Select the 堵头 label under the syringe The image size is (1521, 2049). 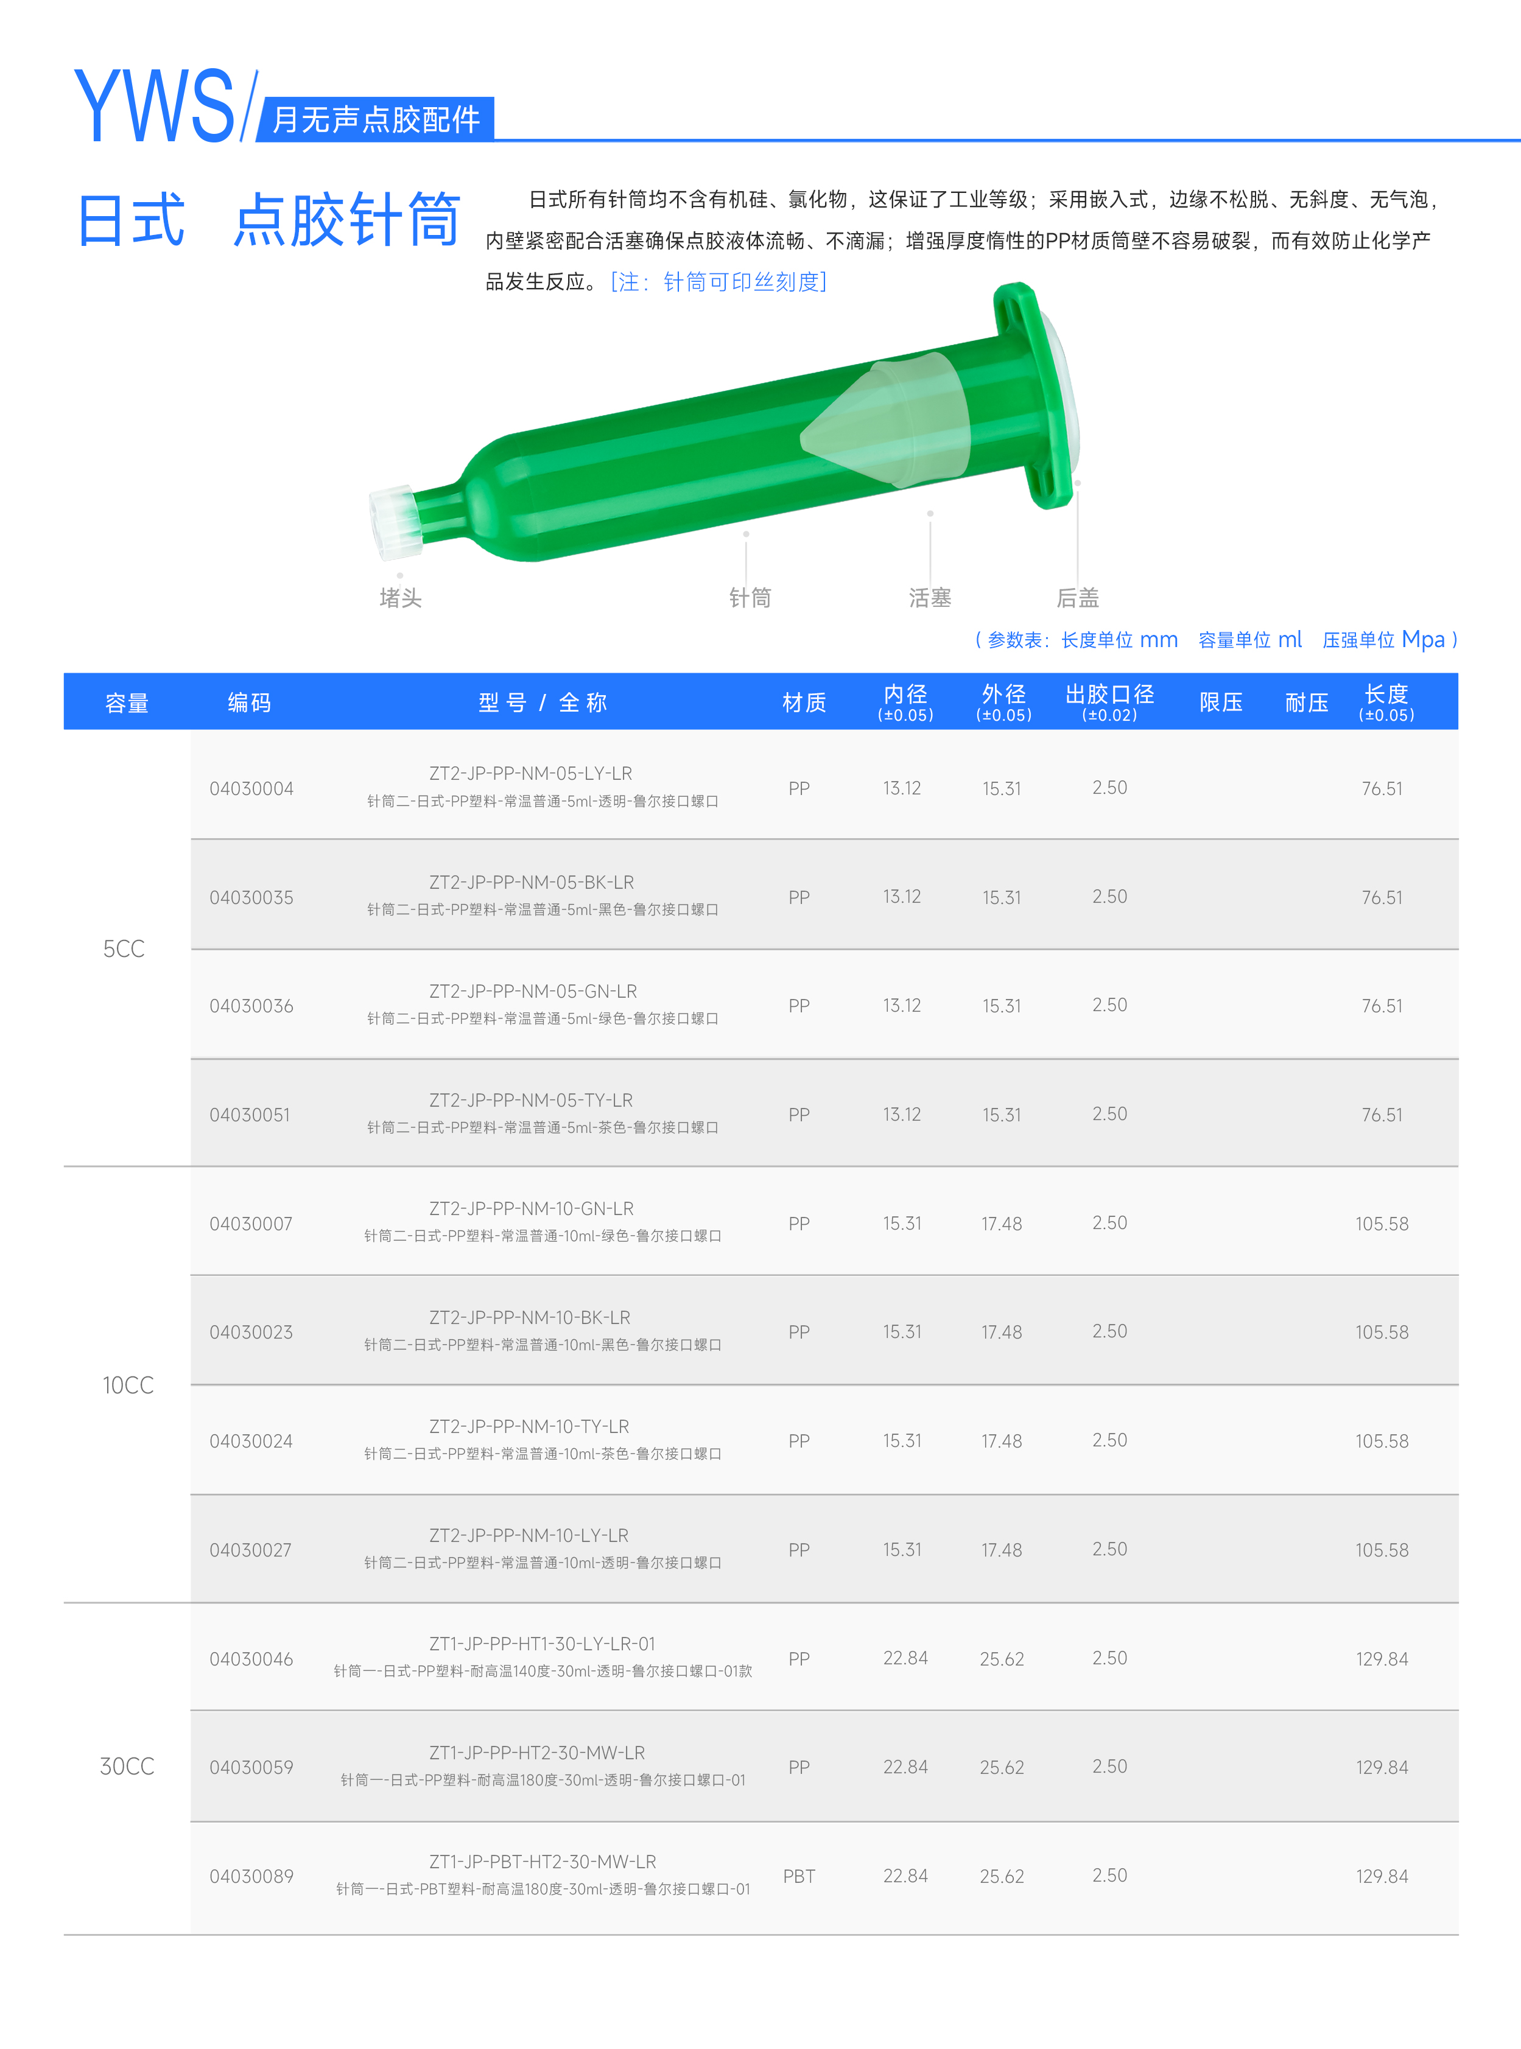[x=401, y=597]
